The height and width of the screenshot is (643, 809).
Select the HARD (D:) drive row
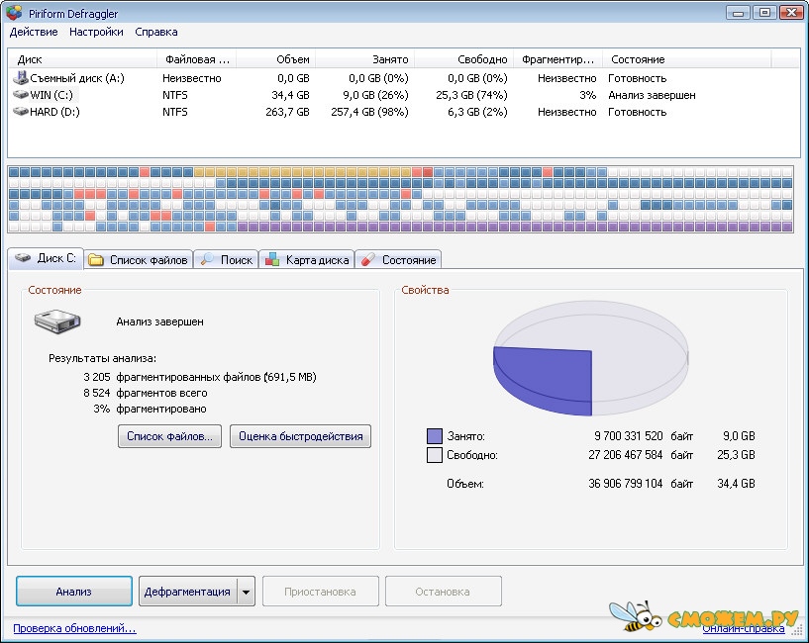[403, 112]
